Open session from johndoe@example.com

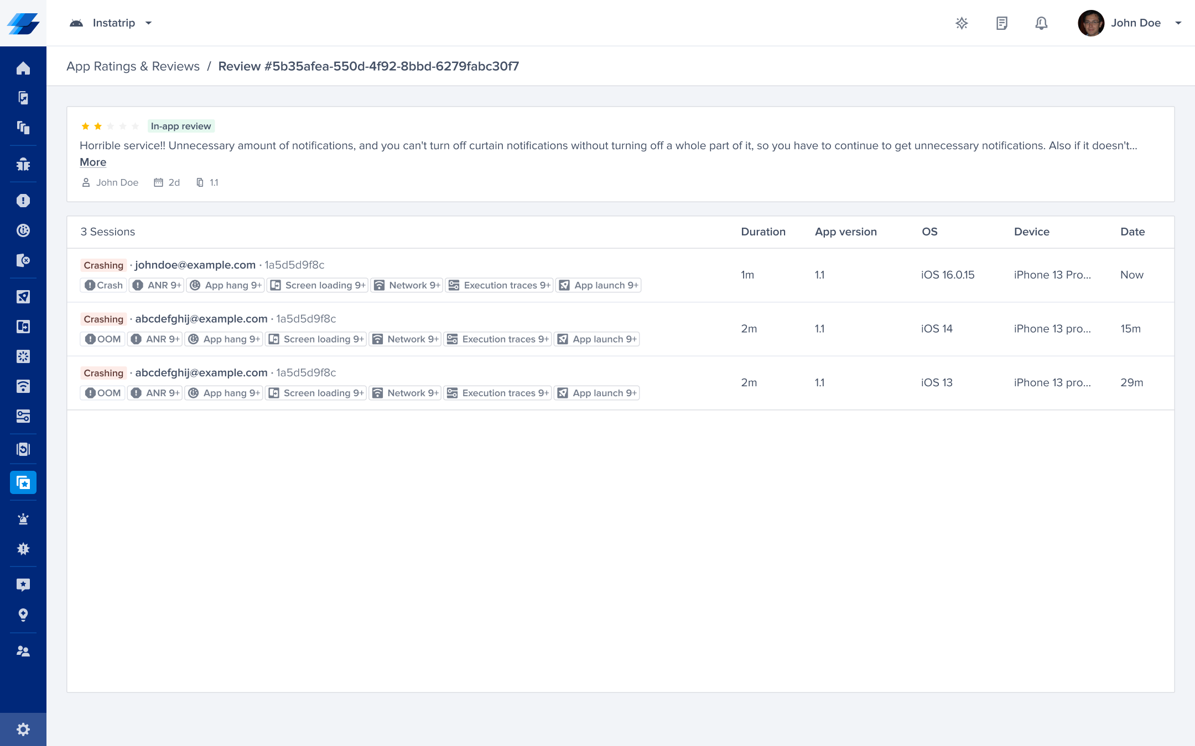[x=195, y=265]
